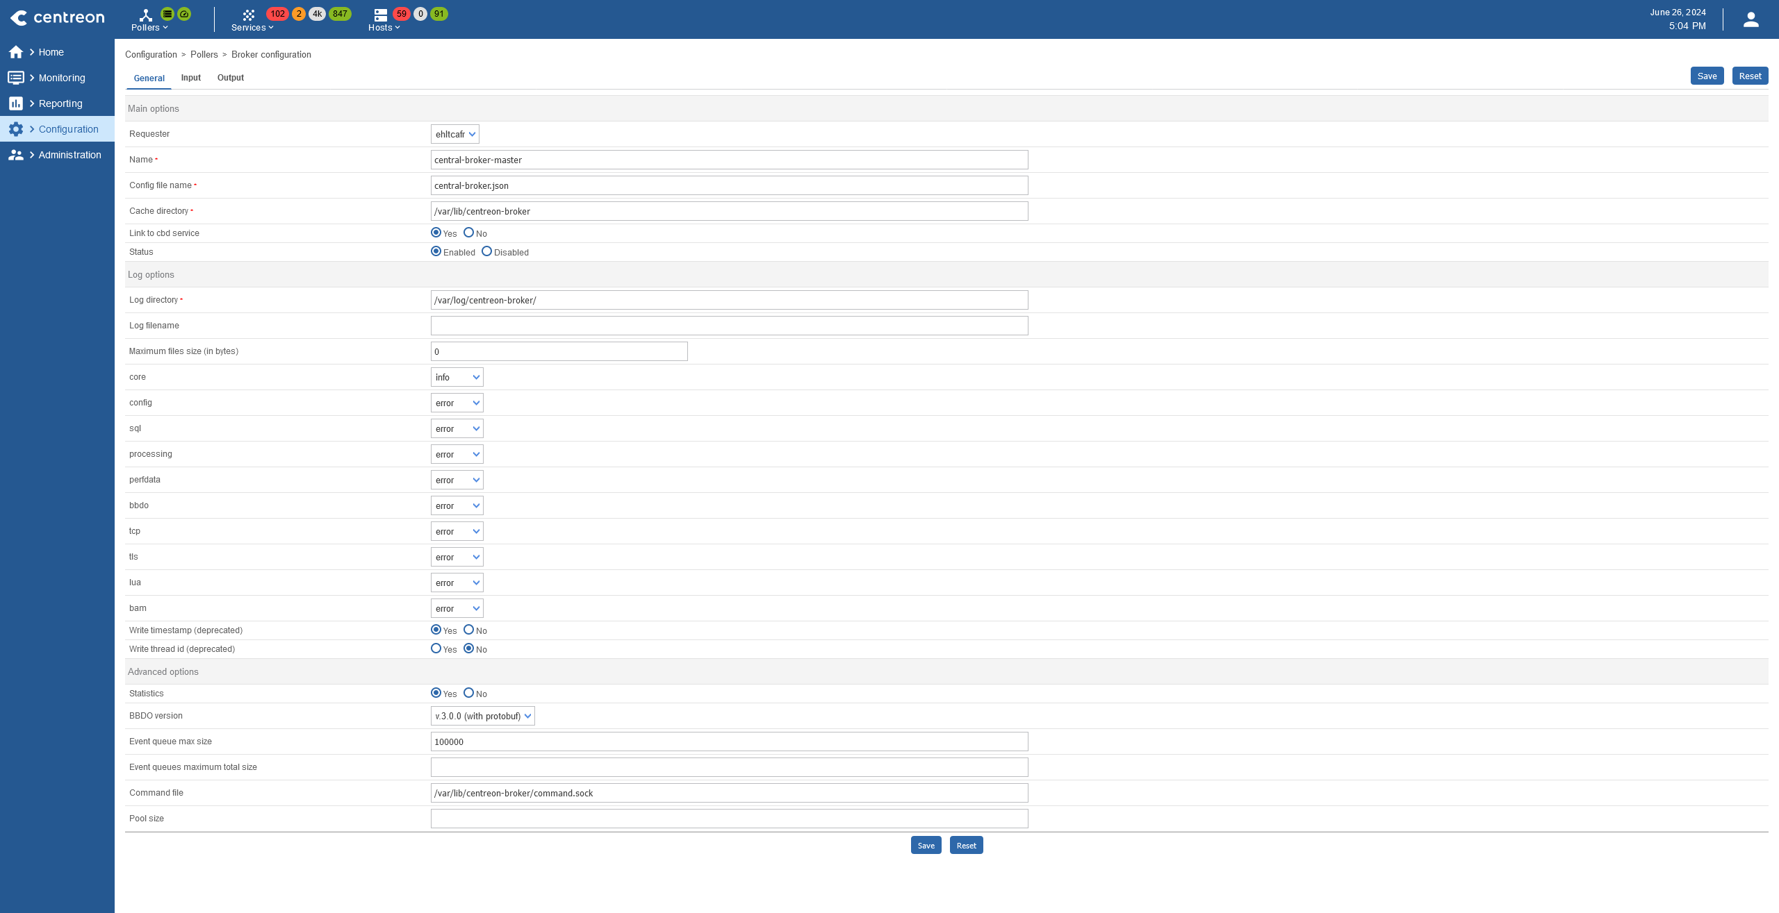This screenshot has height=913, width=1779.
Task: Switch to the Input tab
Action: [191, 78]
